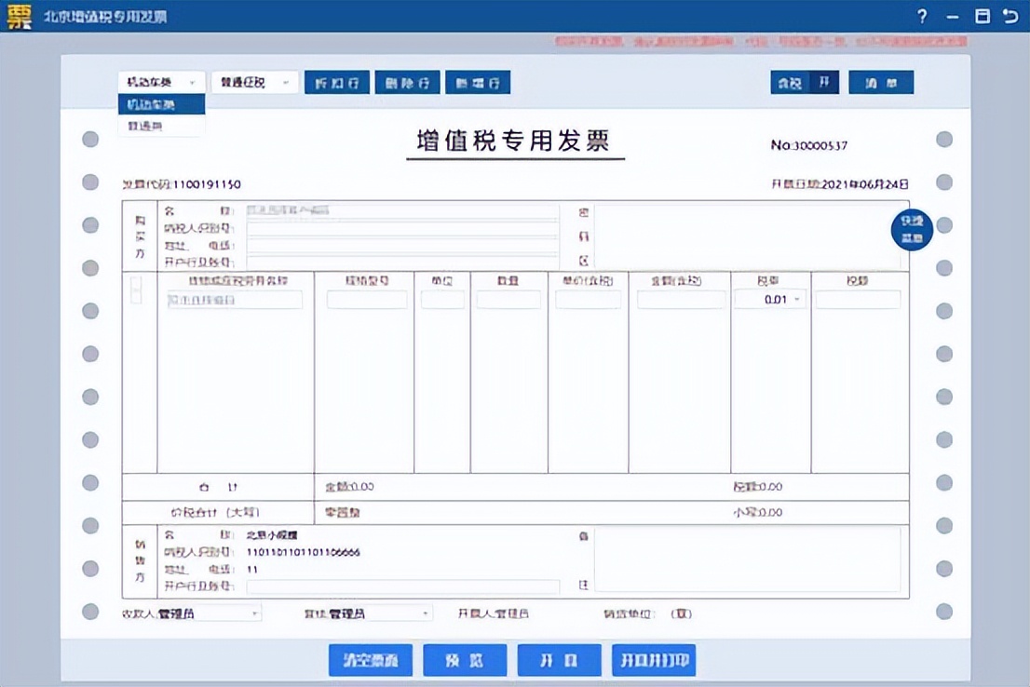The width and height of the screenshot is (1030, 687).
Task: Click the 新增行 add row button
Action: 478,82
